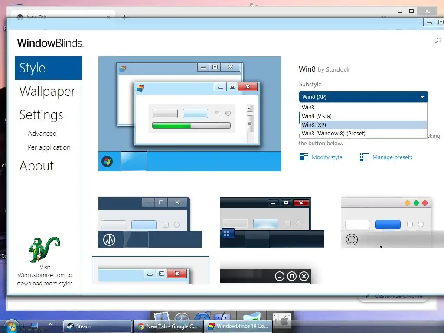Visit Wincustomize.com to download more styles
Screen dimensions: 444x333
click(x=45, y=275)
